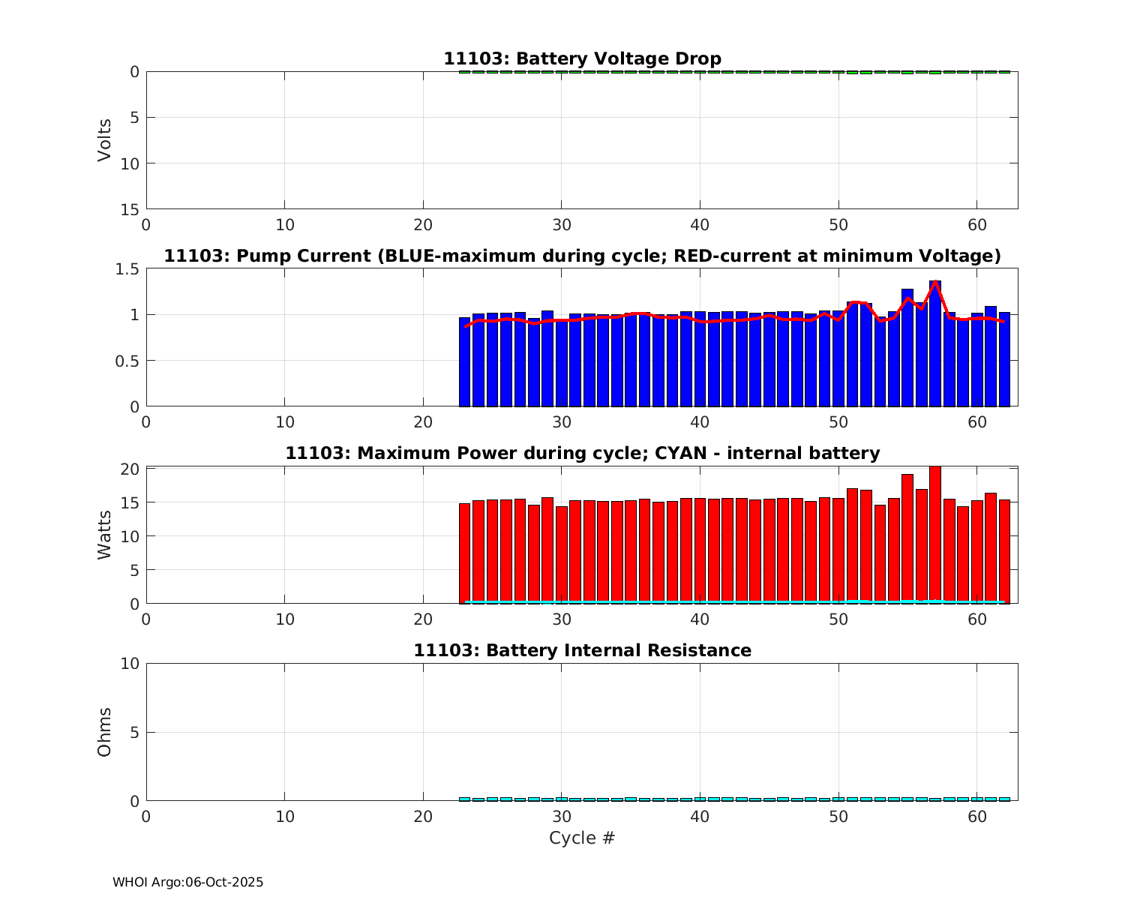Click the 5 tick on Ohms y-axis
Viewport: 1125px width, 900px height.
134,732
